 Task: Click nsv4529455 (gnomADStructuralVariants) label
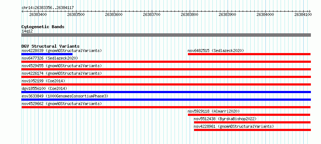62,66
